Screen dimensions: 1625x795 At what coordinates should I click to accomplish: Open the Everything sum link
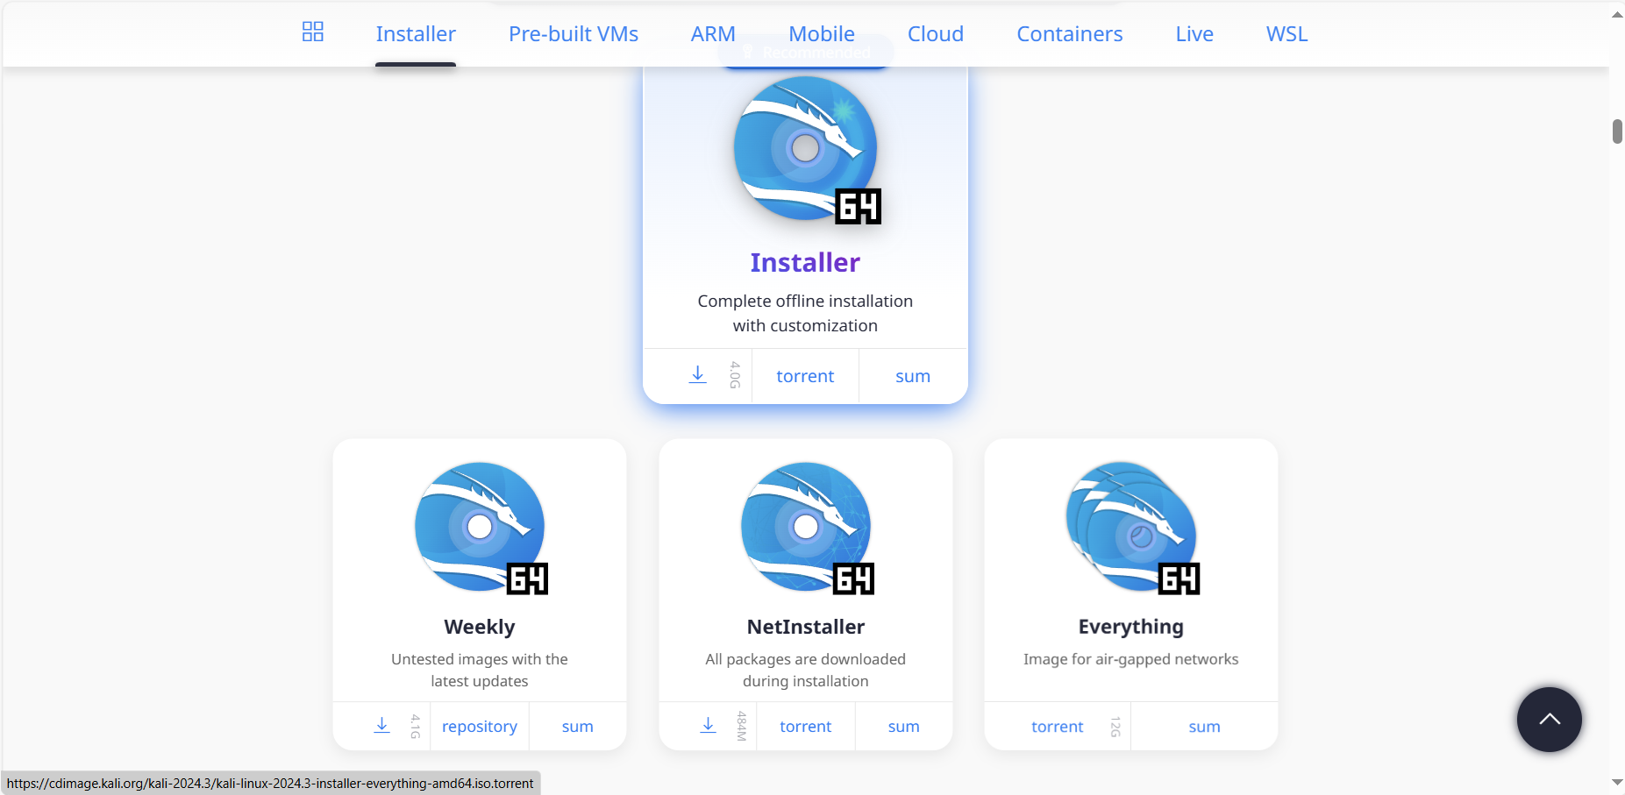pos(1204,727)
